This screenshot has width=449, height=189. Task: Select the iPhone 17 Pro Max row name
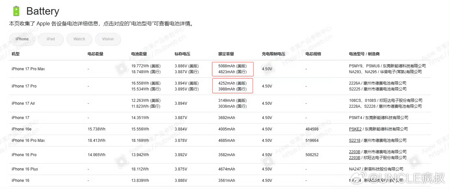click(28, 69)
